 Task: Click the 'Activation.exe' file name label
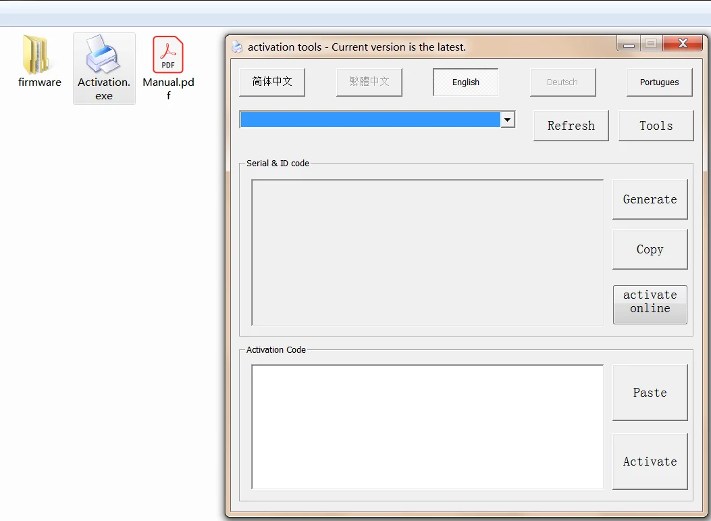tap(104, 89)
